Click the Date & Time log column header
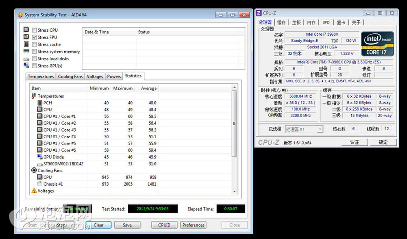This screenshot has width=407, height=239. click(109, 32)
